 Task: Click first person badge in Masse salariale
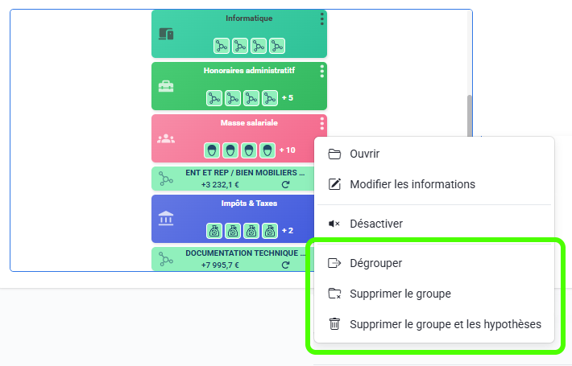pos(212,150)
